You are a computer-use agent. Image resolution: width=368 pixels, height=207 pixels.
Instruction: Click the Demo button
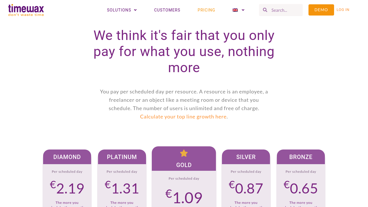(x=321, y=10)
